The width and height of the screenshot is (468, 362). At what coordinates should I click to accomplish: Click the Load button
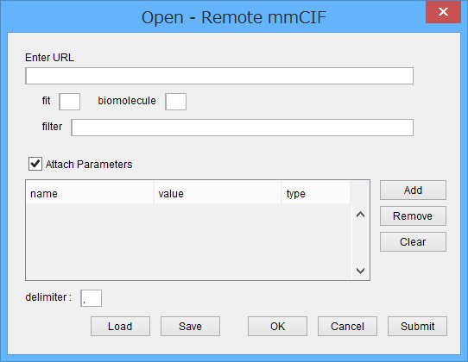(x=120, y=327)
